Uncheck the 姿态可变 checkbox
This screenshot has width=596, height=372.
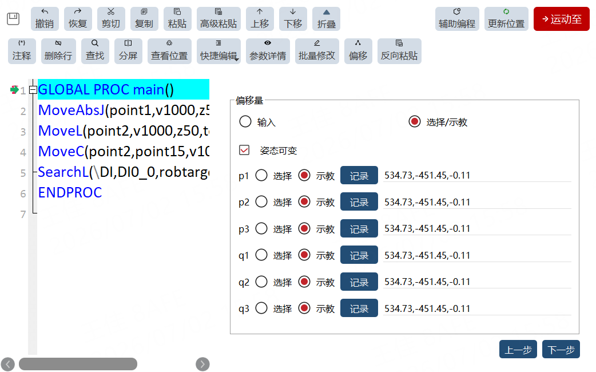pyautogui.click(x=244, y=151)
